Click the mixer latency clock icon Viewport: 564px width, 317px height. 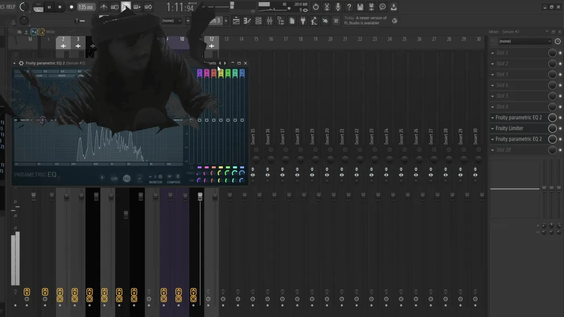click(x=558, y=41)
